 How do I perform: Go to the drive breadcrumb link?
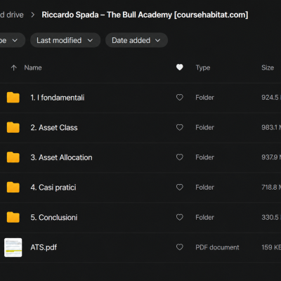click(x=12, y=15)
